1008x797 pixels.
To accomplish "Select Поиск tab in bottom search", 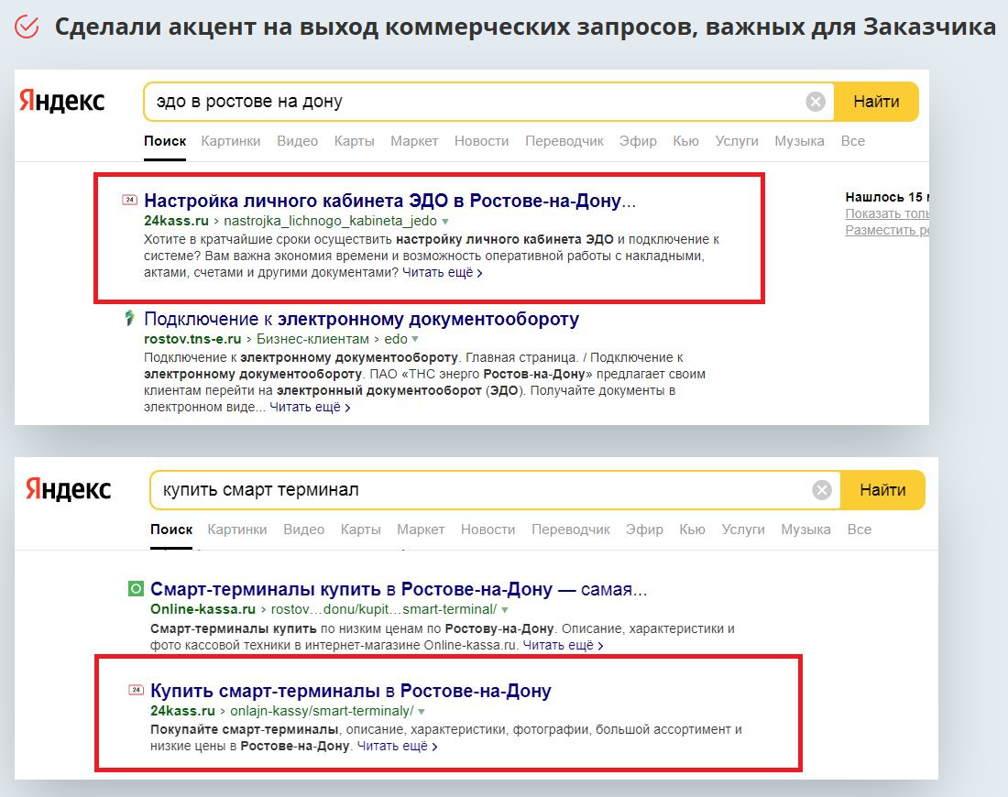I will coord(171,529).
